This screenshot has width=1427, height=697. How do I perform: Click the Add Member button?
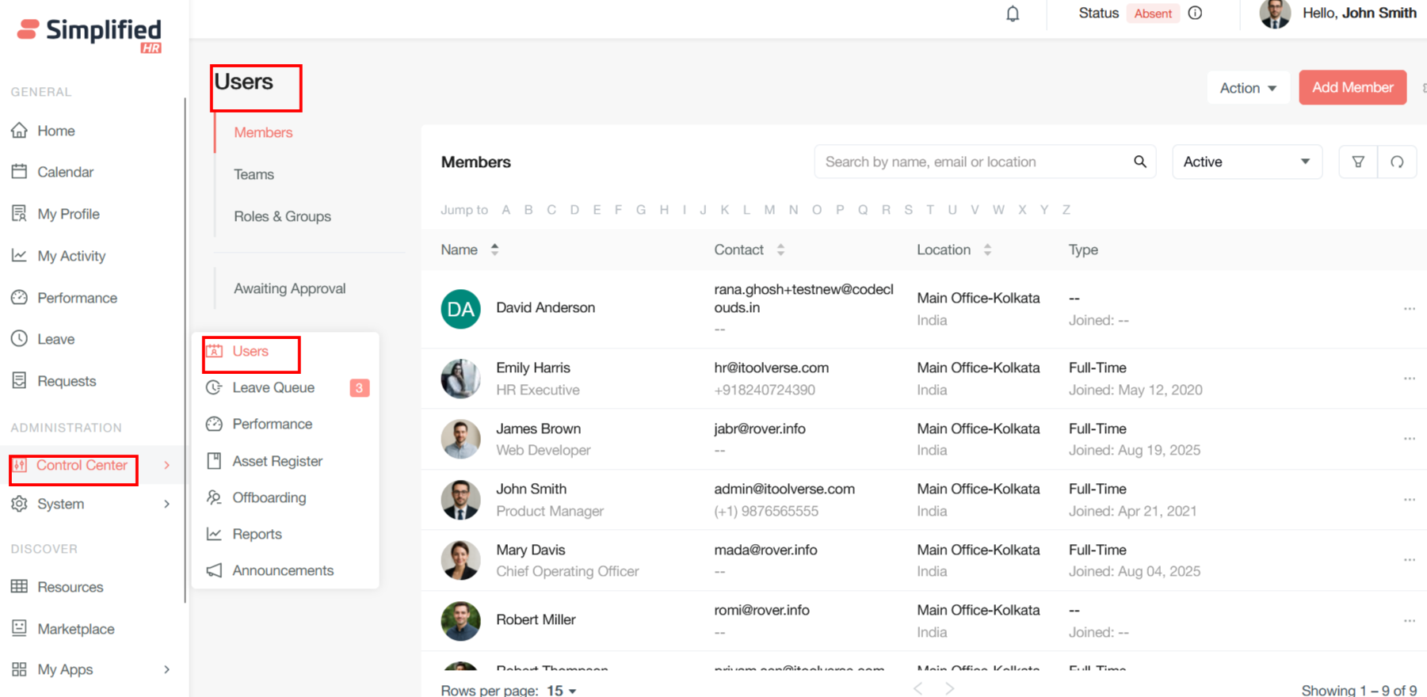(1352, 87)
